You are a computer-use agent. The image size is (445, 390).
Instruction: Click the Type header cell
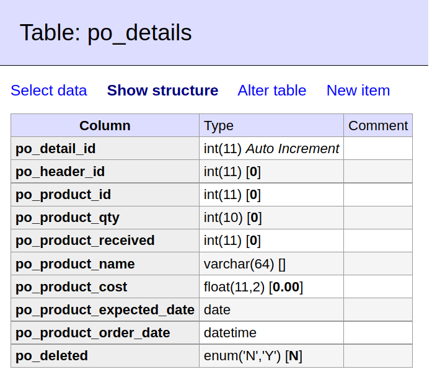click(x=271, y=125)
